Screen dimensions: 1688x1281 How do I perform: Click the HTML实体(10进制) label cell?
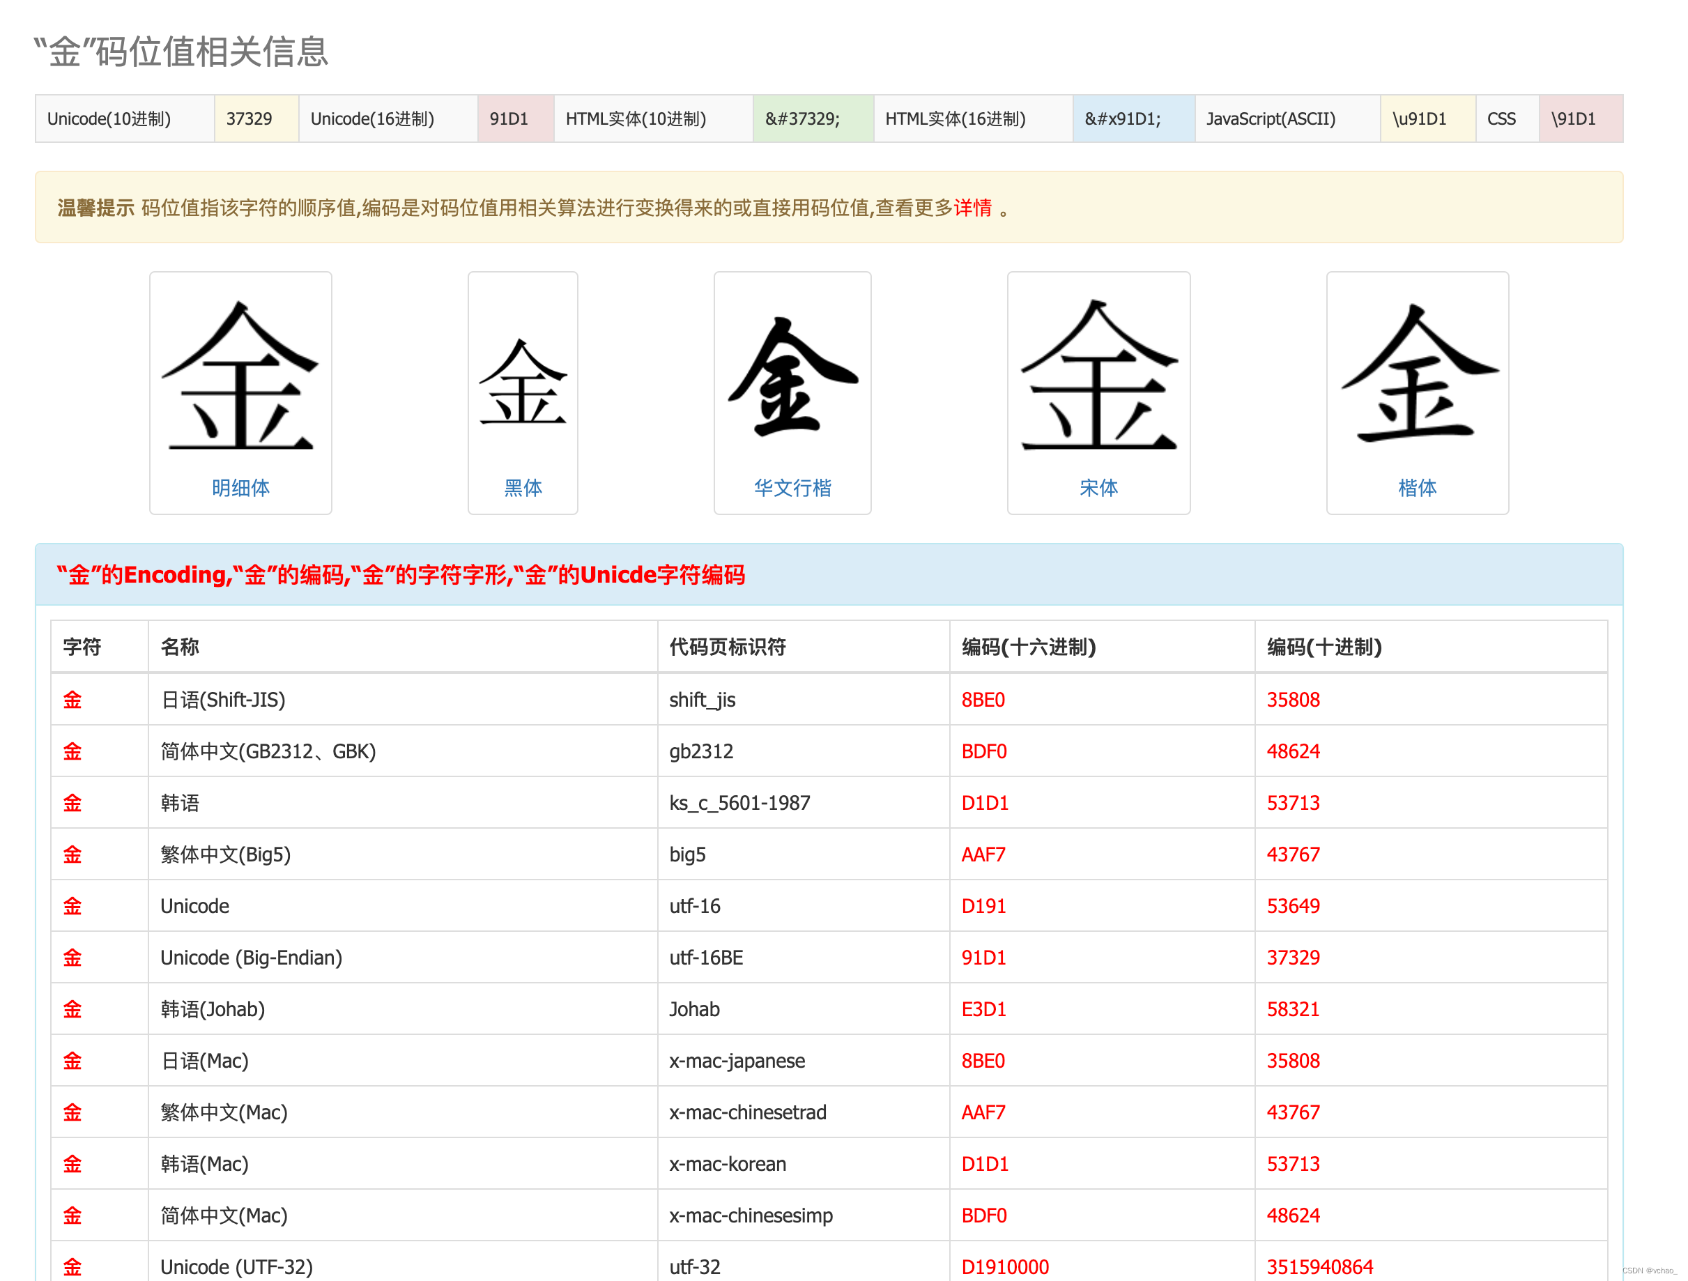point(654,118)
